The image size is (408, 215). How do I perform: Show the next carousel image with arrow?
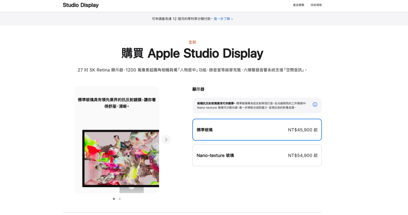[x=166, y=139]
